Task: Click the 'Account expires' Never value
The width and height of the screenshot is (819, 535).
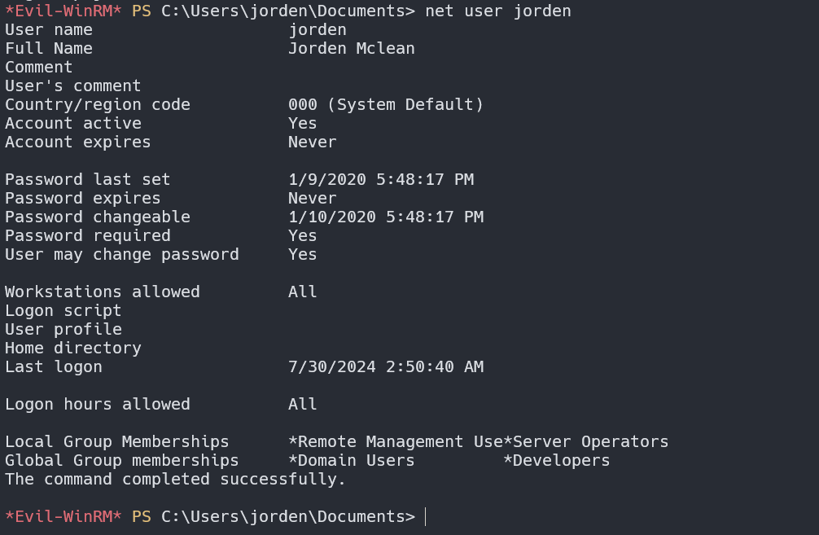Action: (x=312, y=142)
